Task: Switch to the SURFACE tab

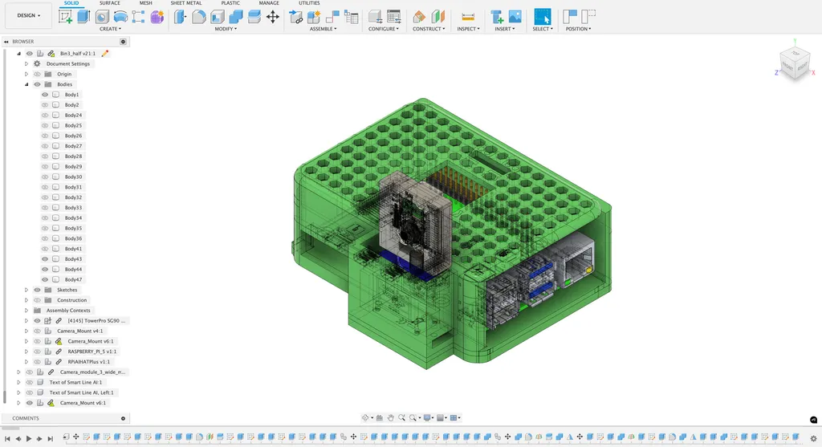Action: (x=110, y=3)
